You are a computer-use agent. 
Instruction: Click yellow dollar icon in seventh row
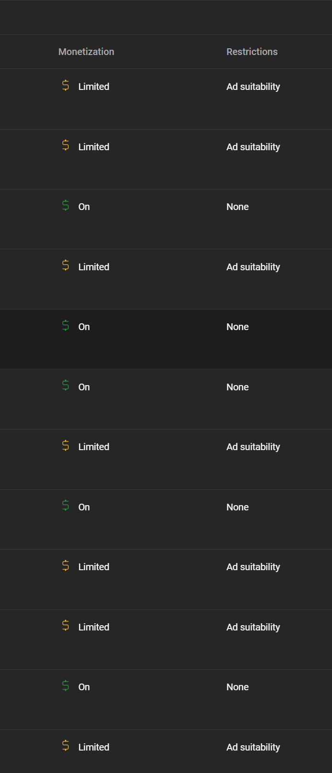66,446
